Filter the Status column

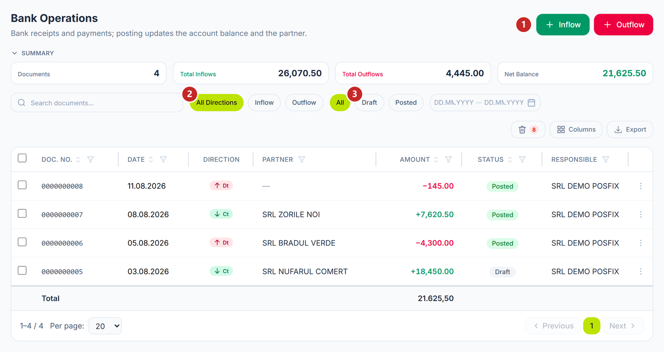(x=522, y=159)
